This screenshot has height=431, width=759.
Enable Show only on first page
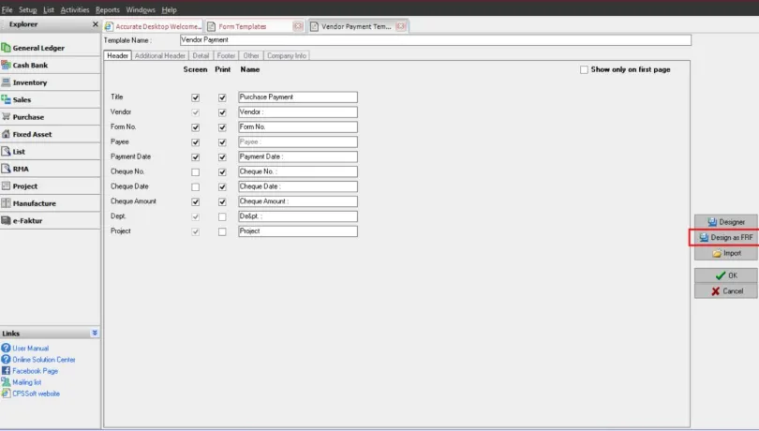point(584,69)
